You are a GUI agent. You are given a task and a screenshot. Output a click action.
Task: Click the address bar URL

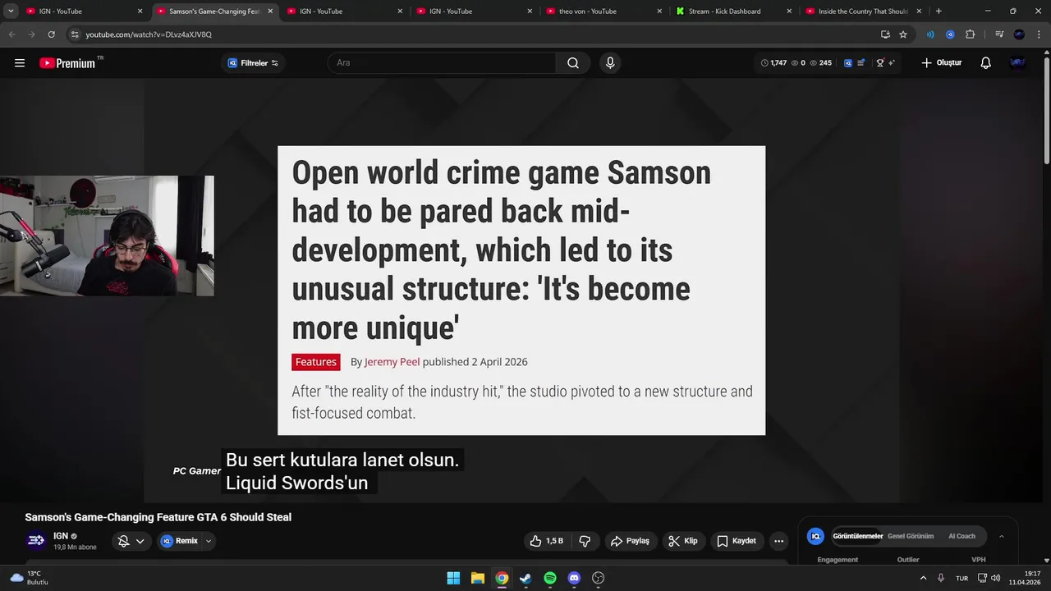(149, 34)
